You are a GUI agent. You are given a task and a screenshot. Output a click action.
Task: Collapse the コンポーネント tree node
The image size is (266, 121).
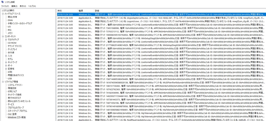3,36
